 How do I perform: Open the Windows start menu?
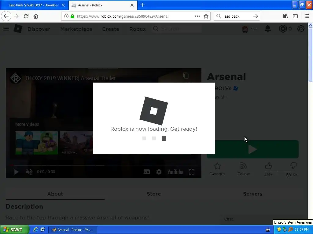pyautogui.click(x=14, y=229)
